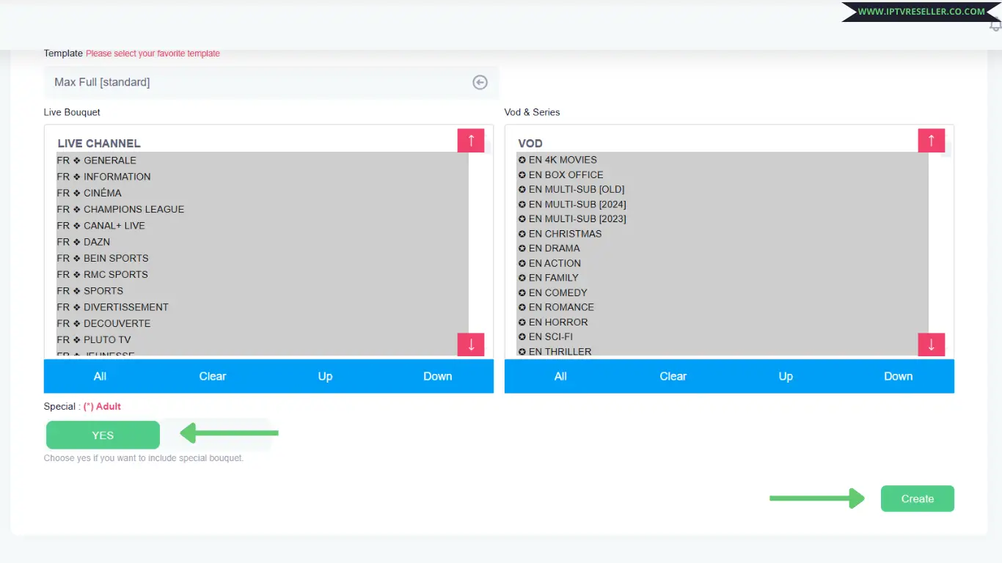The height and width of the screenshot is (563, 1002).
Task: Select FR BEIN SPORTS bouquet
Action: [116, 258]
